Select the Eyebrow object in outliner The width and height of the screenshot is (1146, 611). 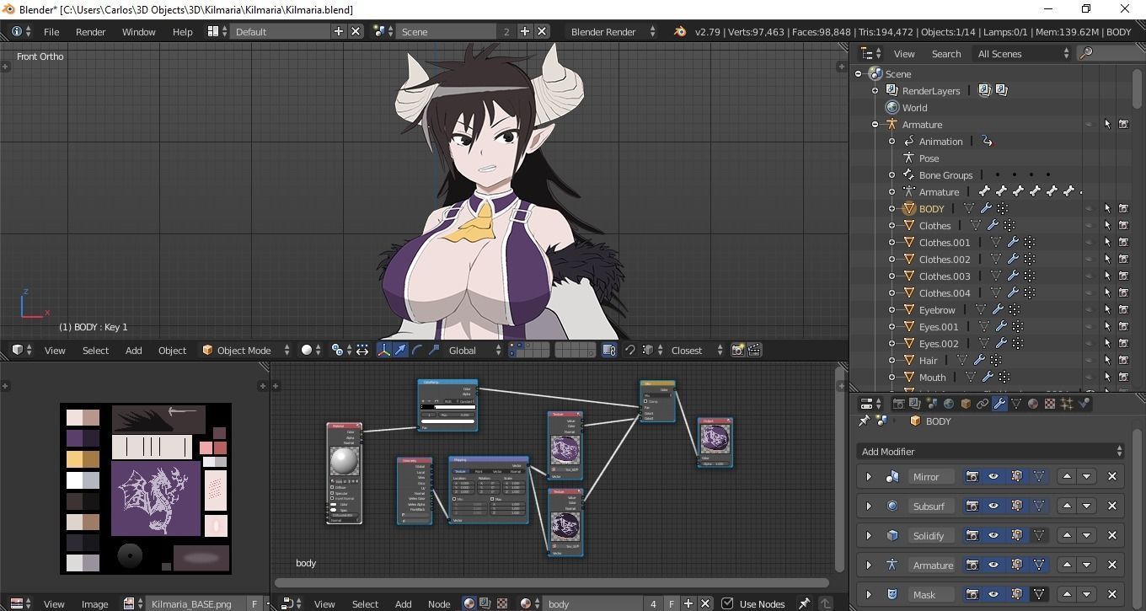tap(937, 309)
